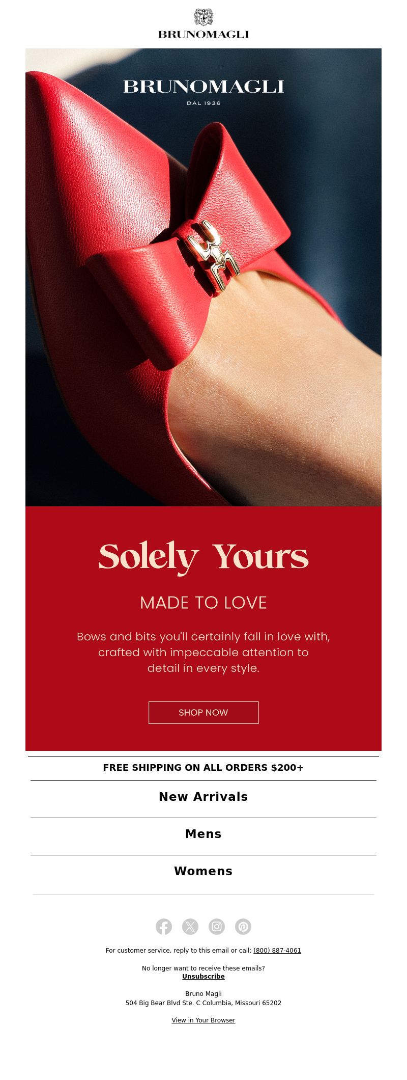Click the white BRUNOMAGLI DAL 1936 logo on photo
This screenshot has width=407, height=1080.
click(x=203, y=92)
